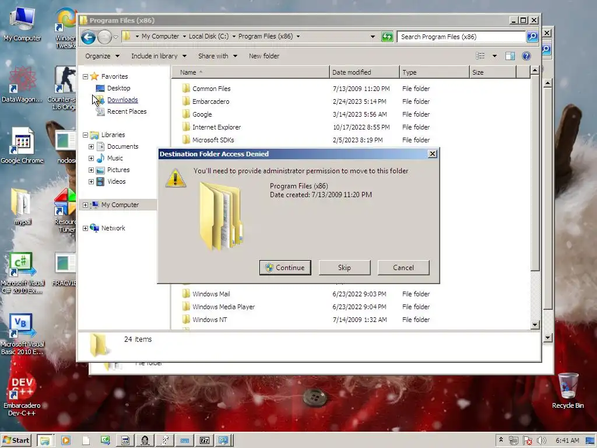Expand the Videos library node

pyautogui.click(x=92, y=182)
